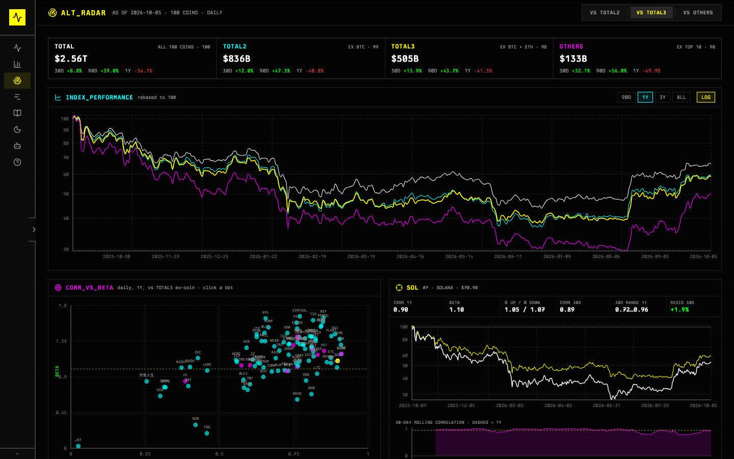This screenshot has height=459, width=734.
Task: Select the DCR dot in the scatter plot
Action: (160, 396)
